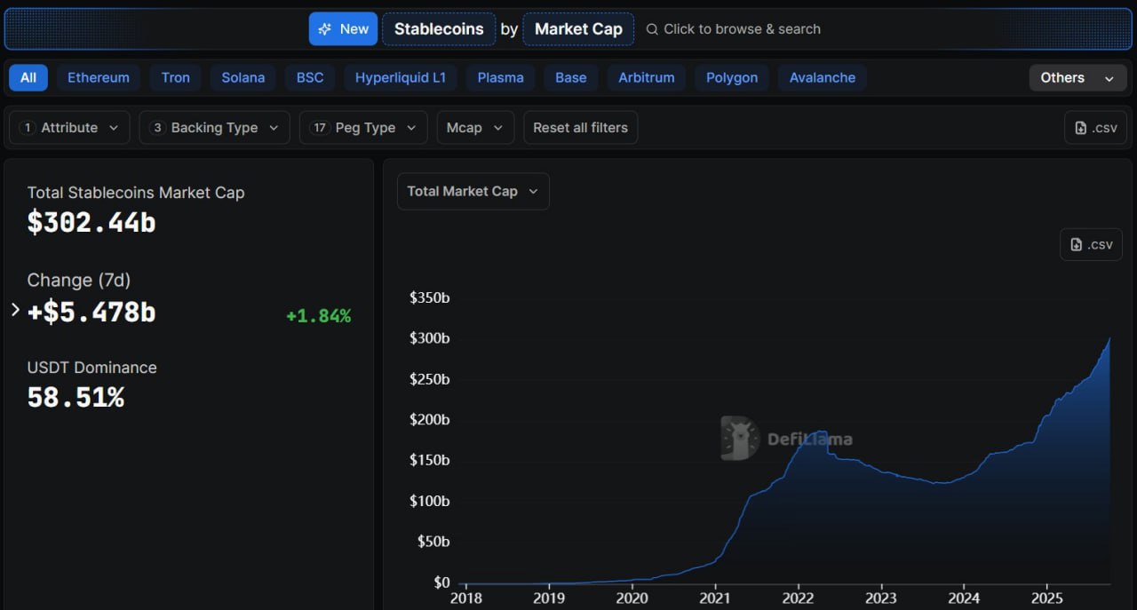Open the Attribute filter dropdown

coord(69,128)
